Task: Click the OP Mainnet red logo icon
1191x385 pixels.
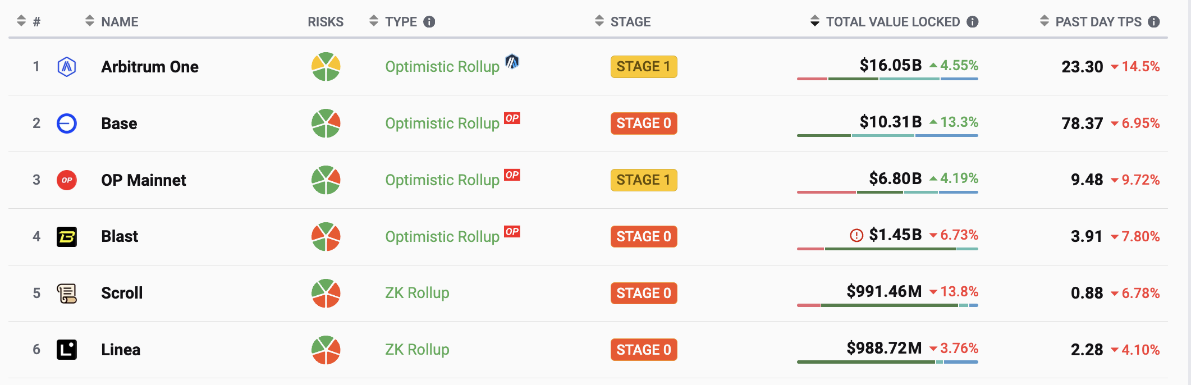Action: point(67,180)
